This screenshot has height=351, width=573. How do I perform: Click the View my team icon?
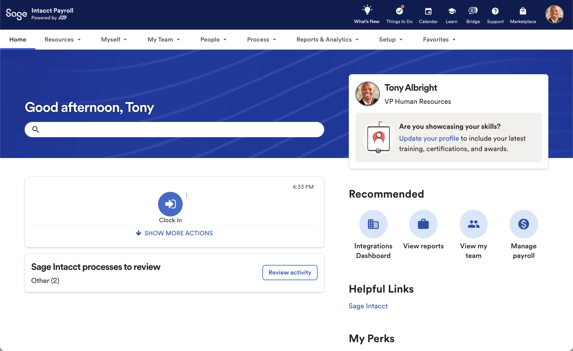pos(473,224)
